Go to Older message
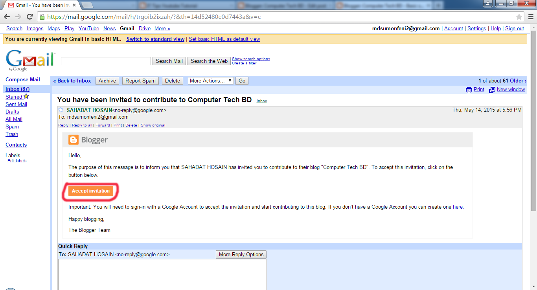The image size is (537, 290). pyautogui.click(x=518, y=81)
